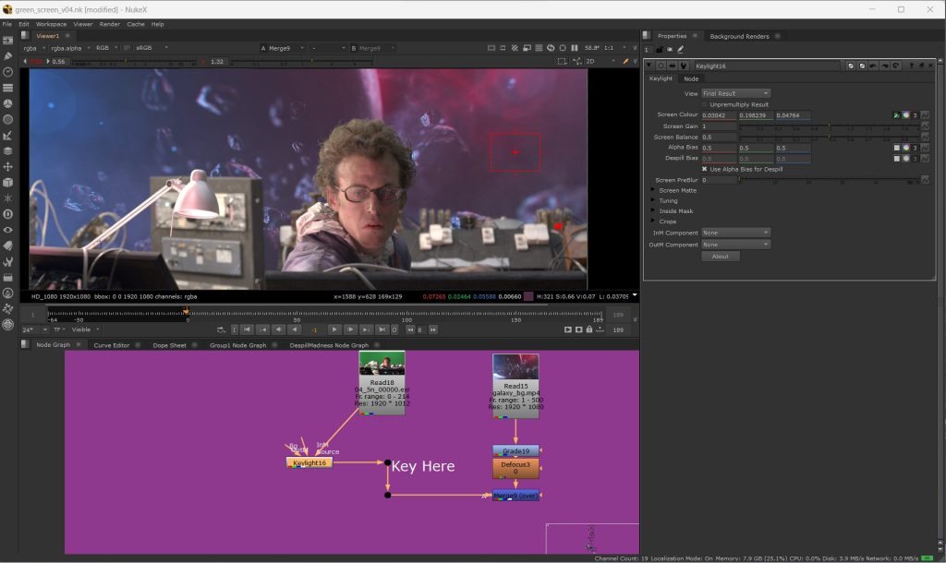Image resolution: width=946 pixels, height=563 pixels.
Task: Click the Keylight16 properties help icon
Action: 912,66
